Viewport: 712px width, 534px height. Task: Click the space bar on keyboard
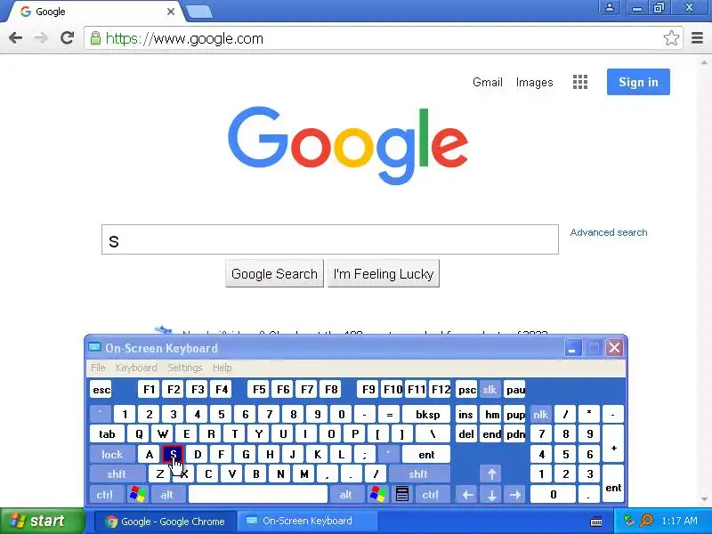(258, 494)
